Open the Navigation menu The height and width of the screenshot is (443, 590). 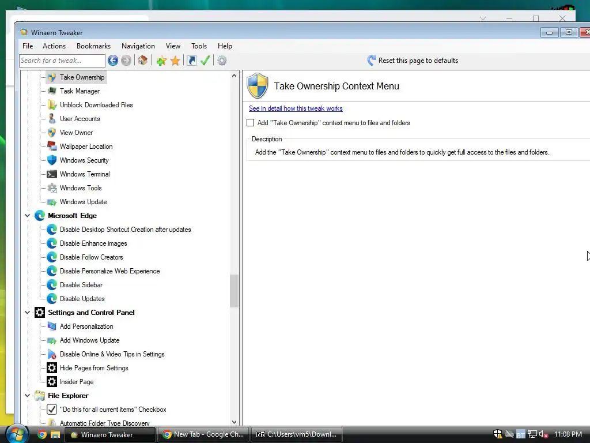138,46
